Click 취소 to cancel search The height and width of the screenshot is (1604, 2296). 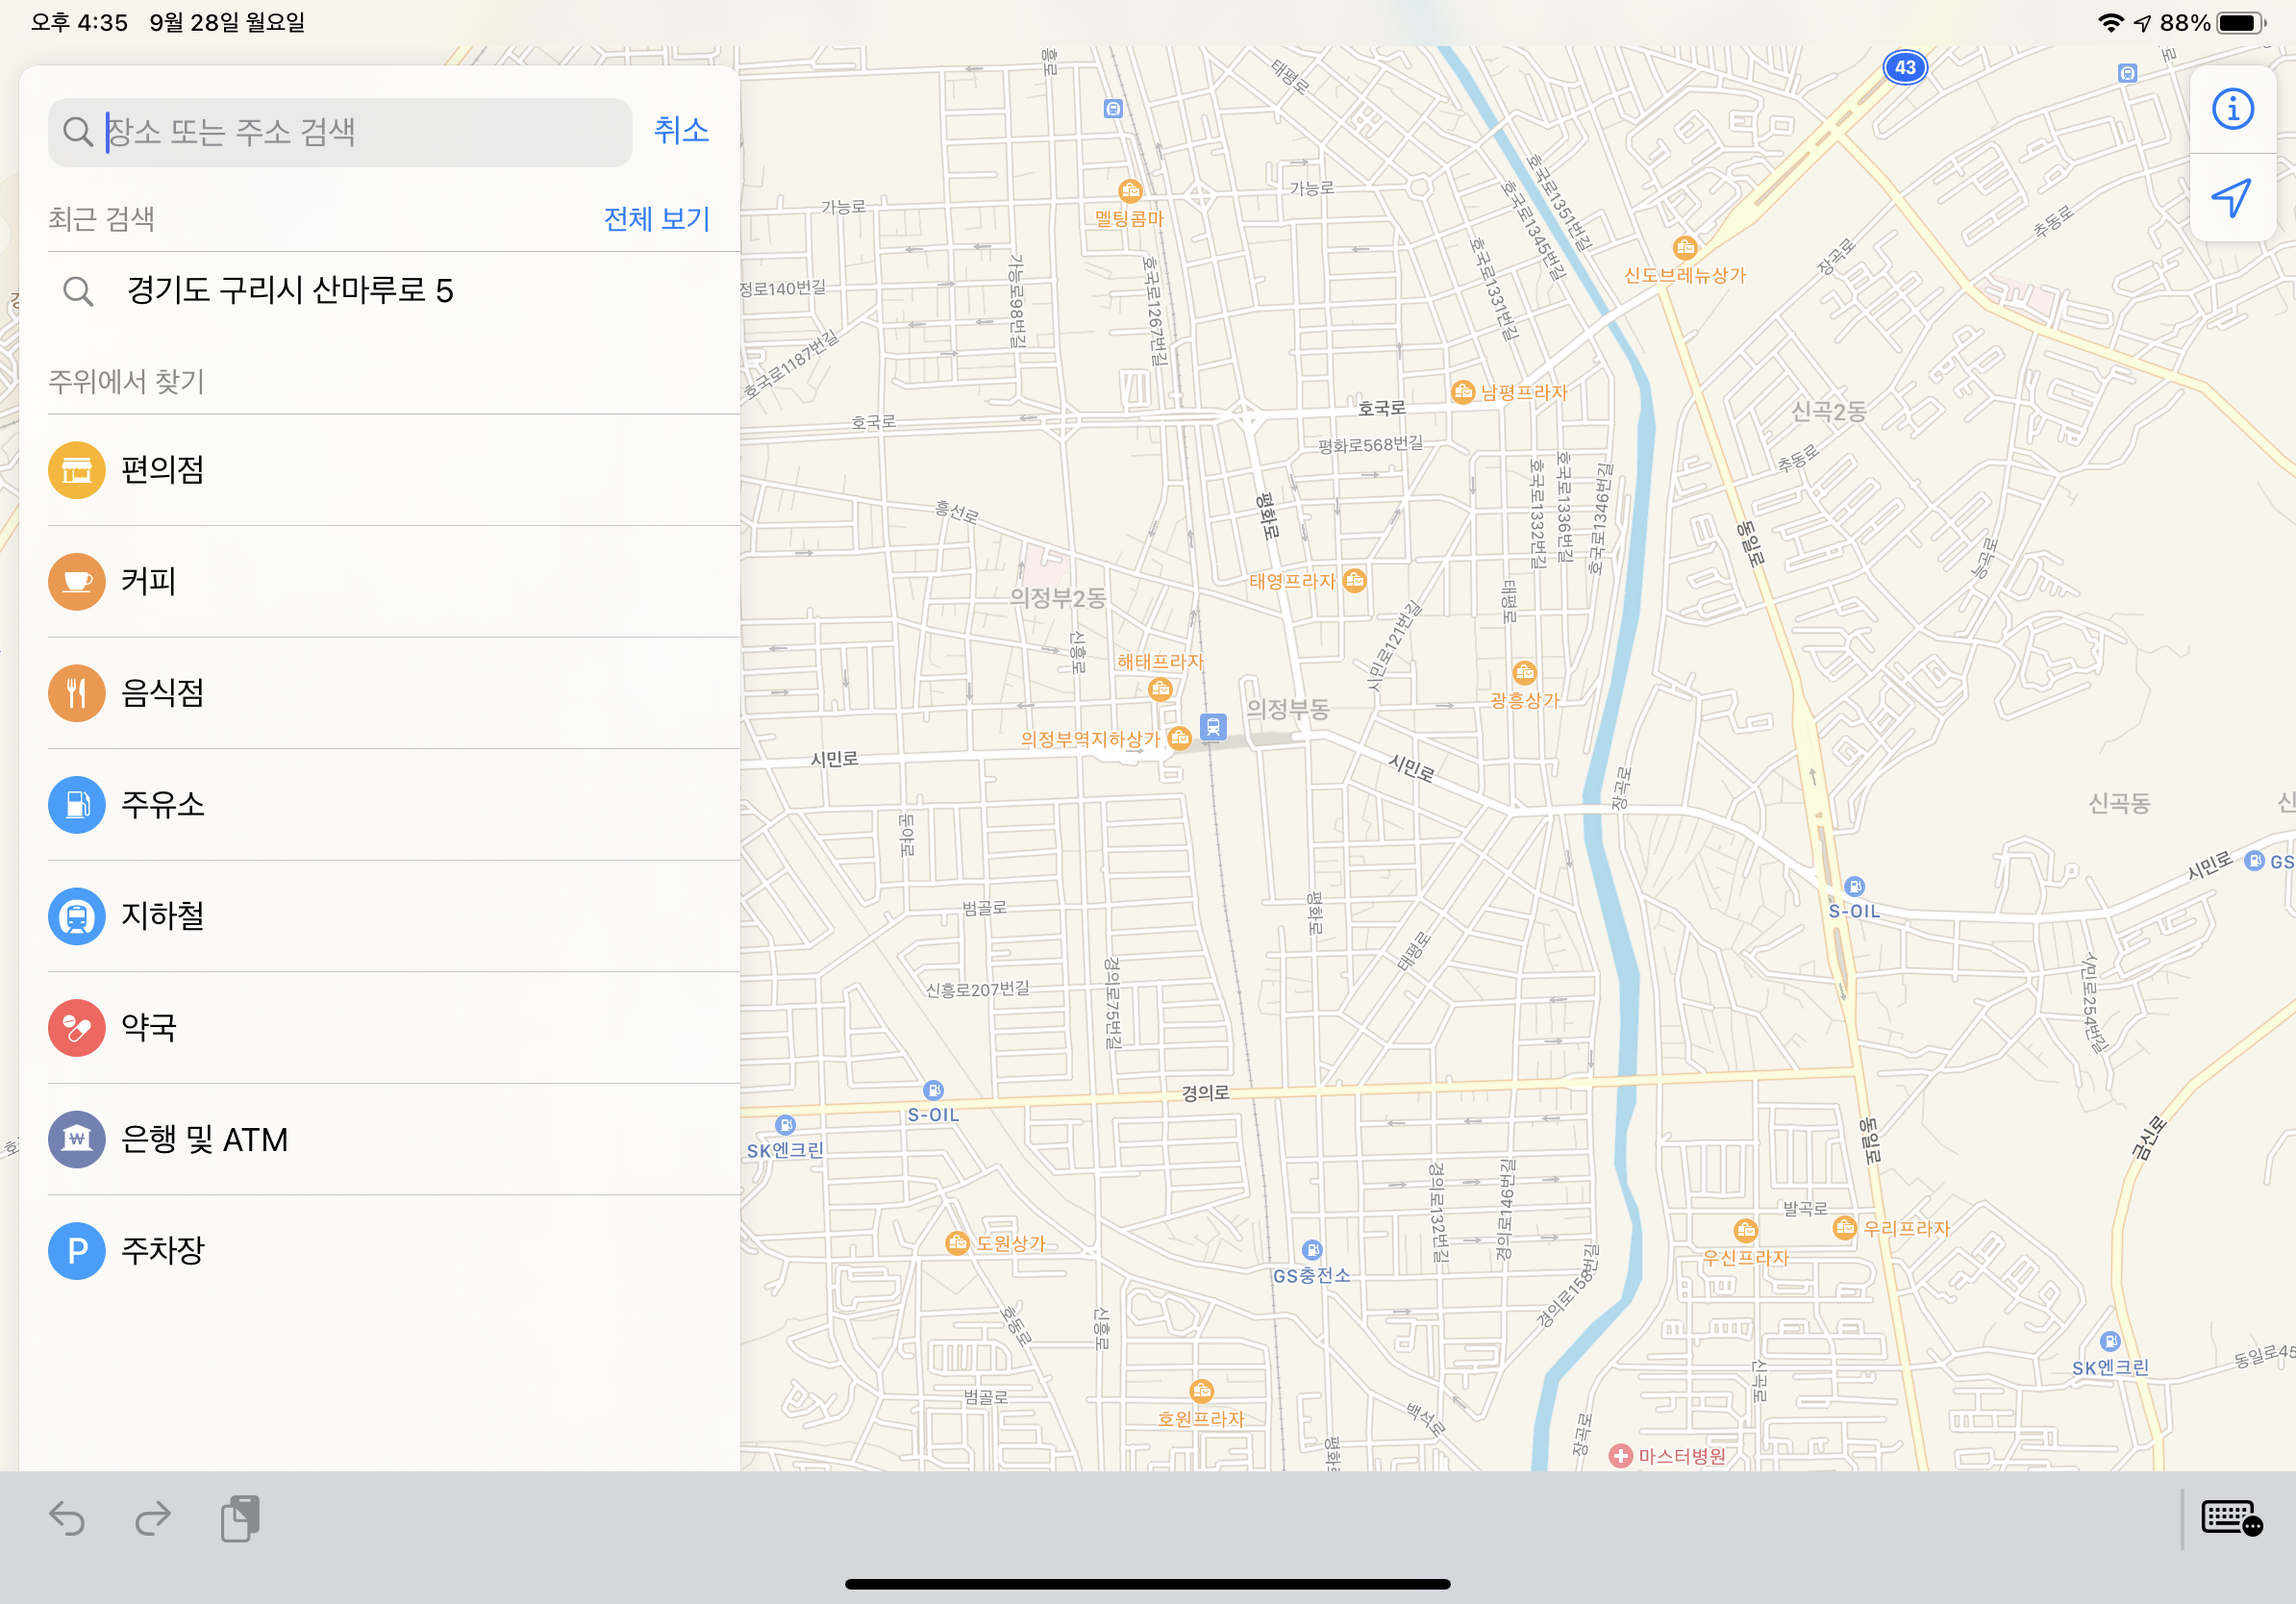click(681, 131)
